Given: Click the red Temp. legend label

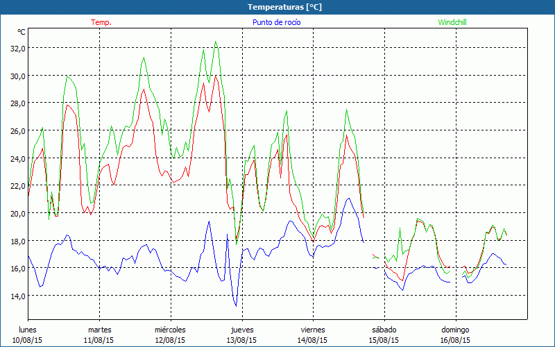Looking at the screenshot, I should click(101, 22).
